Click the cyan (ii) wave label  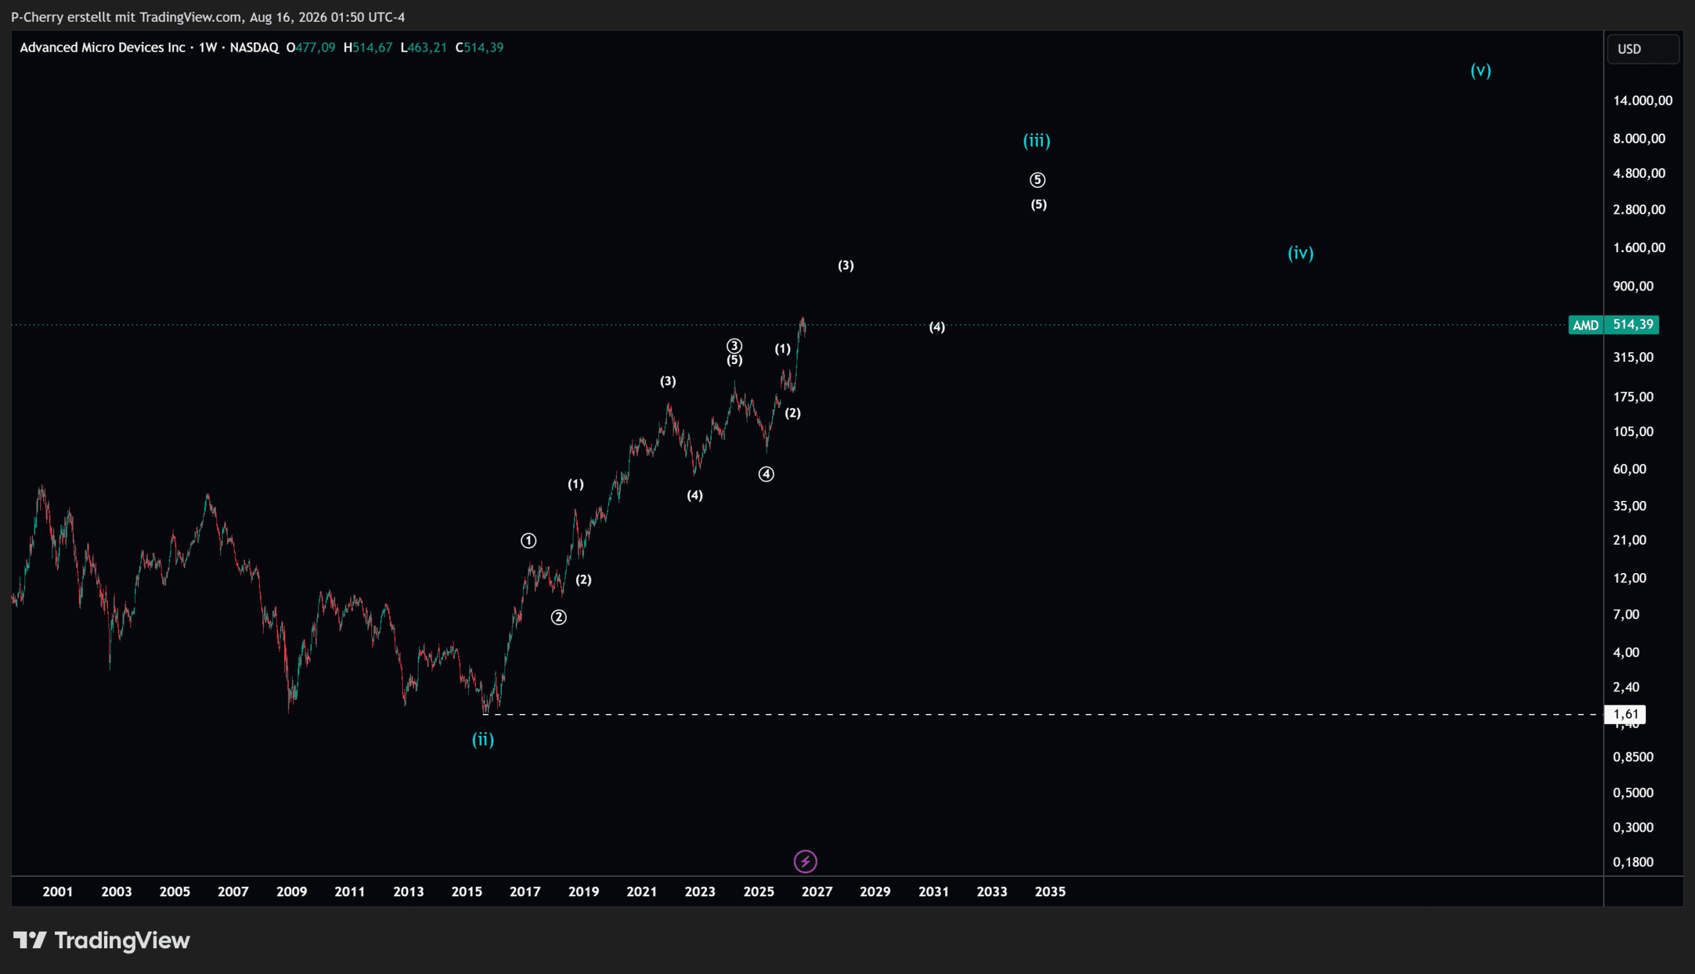[x=483, y=739]
